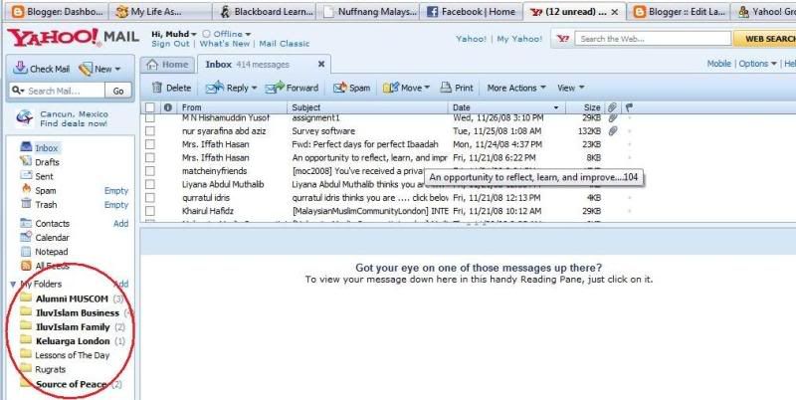Switch to the Facebook | Home browser tab
The width and height of the screenshot is (796, 400).
[x=471, y=12]
